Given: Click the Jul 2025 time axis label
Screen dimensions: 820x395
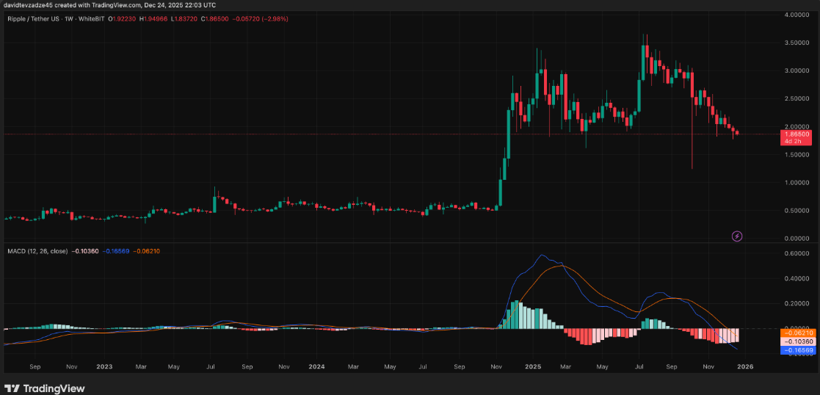Looking at the screenshot, I should (x=639, y=367).
